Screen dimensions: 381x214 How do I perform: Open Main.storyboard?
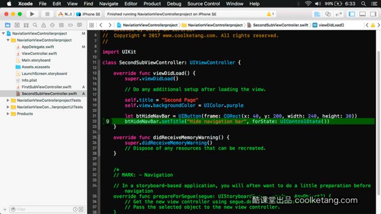pos(36,60)
